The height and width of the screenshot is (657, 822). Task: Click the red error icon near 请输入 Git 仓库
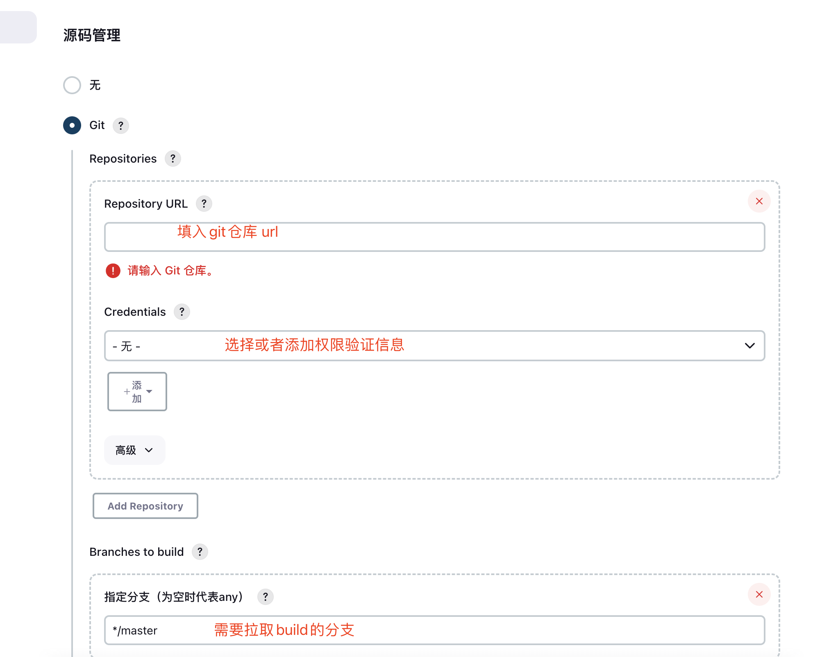113,271
